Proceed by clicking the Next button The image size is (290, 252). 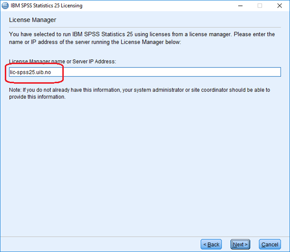pos(240,244)
